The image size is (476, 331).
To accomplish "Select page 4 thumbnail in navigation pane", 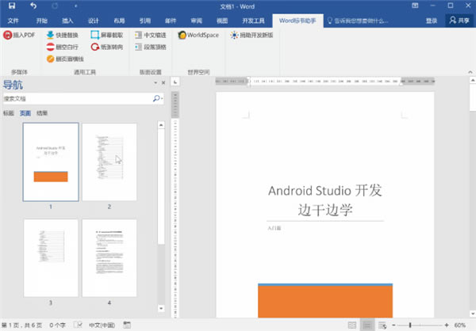I will pos(109,258).
